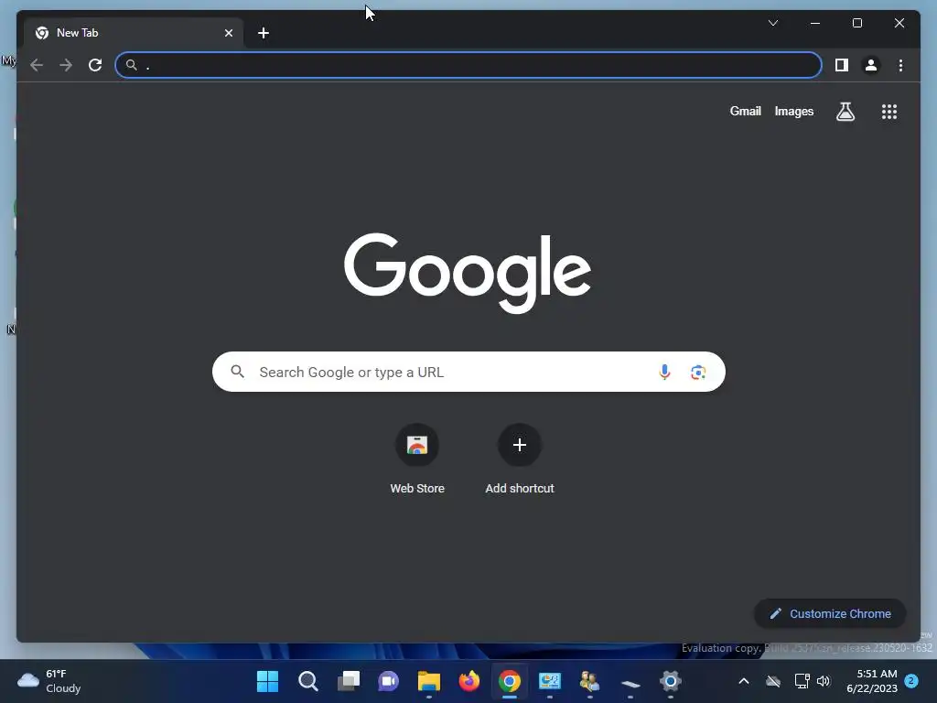Open the Teams Chat taskbar icon
The width and height of the screenshot is (937, 703).
click(x=388, y=681)
